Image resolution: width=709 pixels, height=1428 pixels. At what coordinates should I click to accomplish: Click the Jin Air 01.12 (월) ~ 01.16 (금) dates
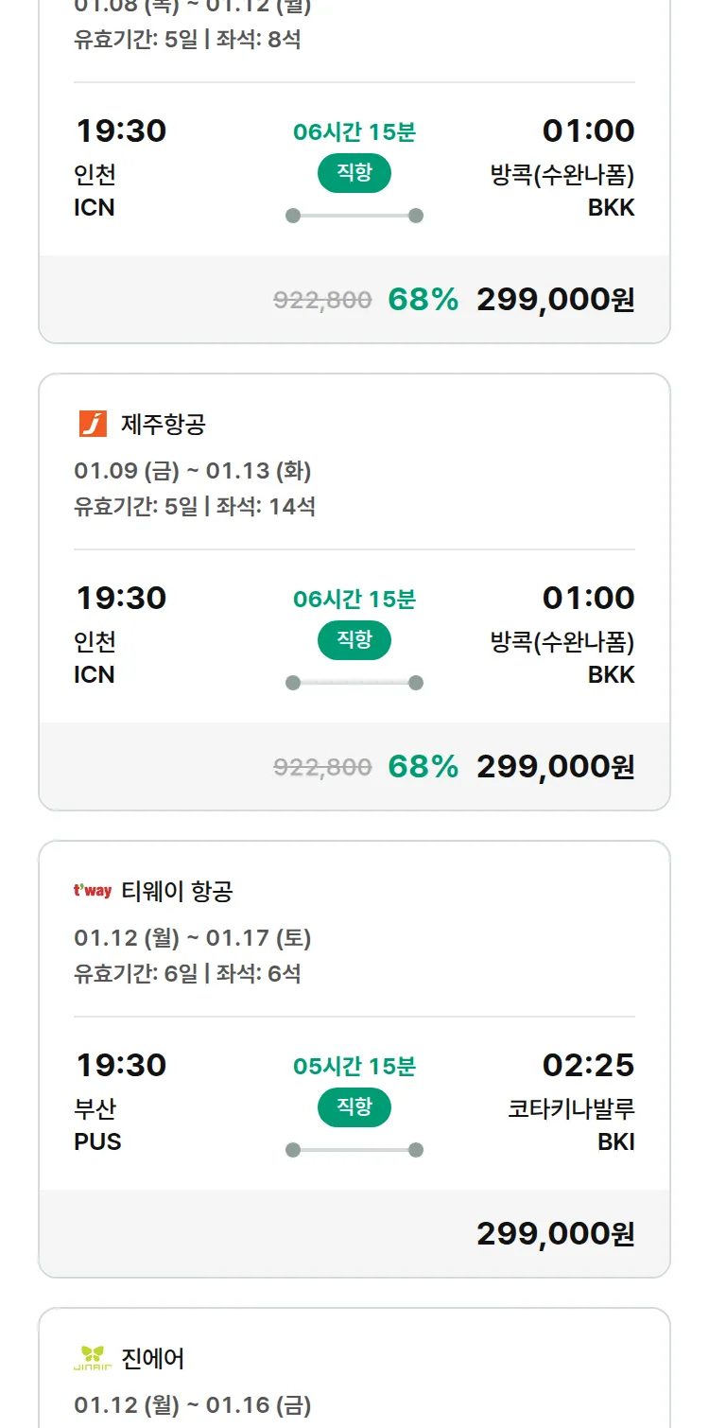193,1404
